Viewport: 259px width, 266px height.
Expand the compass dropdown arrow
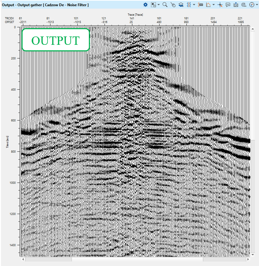point(257,5)
